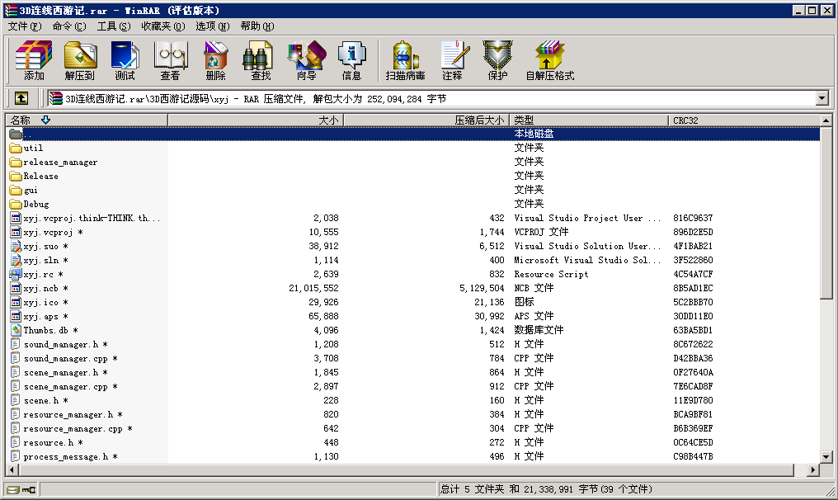Click the Extract To (解压到) icon

(80, 61)
